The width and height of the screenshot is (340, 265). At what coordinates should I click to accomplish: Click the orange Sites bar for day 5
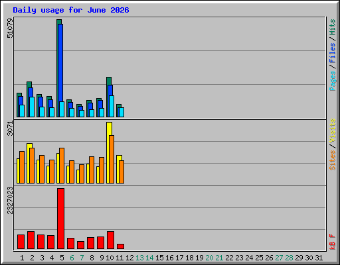62,166
